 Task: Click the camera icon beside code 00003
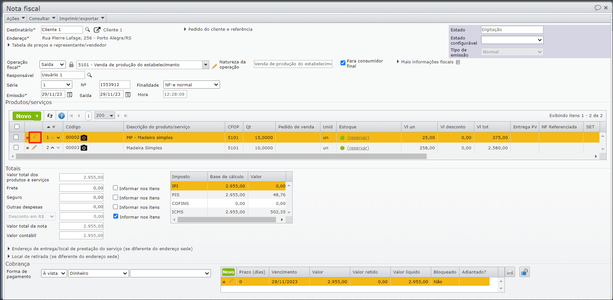click(x=84, y=148)
